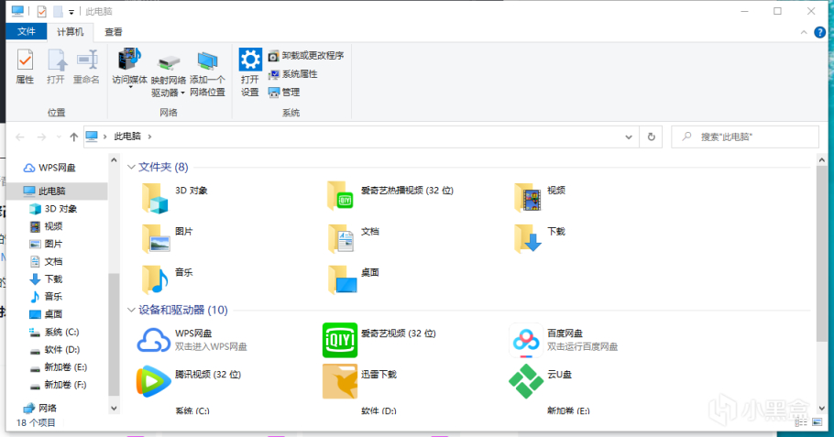The image size is (834, 437).
Task: Open the help question mark icon
Action: point(820,32)
